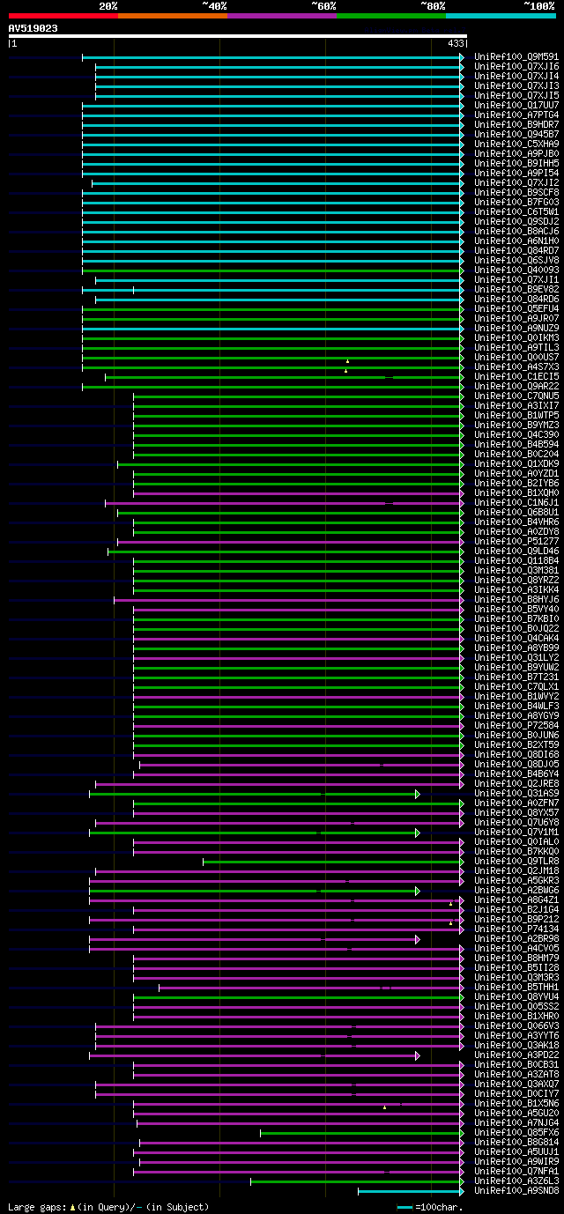Viewport: 564px width, 1214px height.
Task: Select the UniRef100_B8HYJ6 label
Action: [516, 600]
